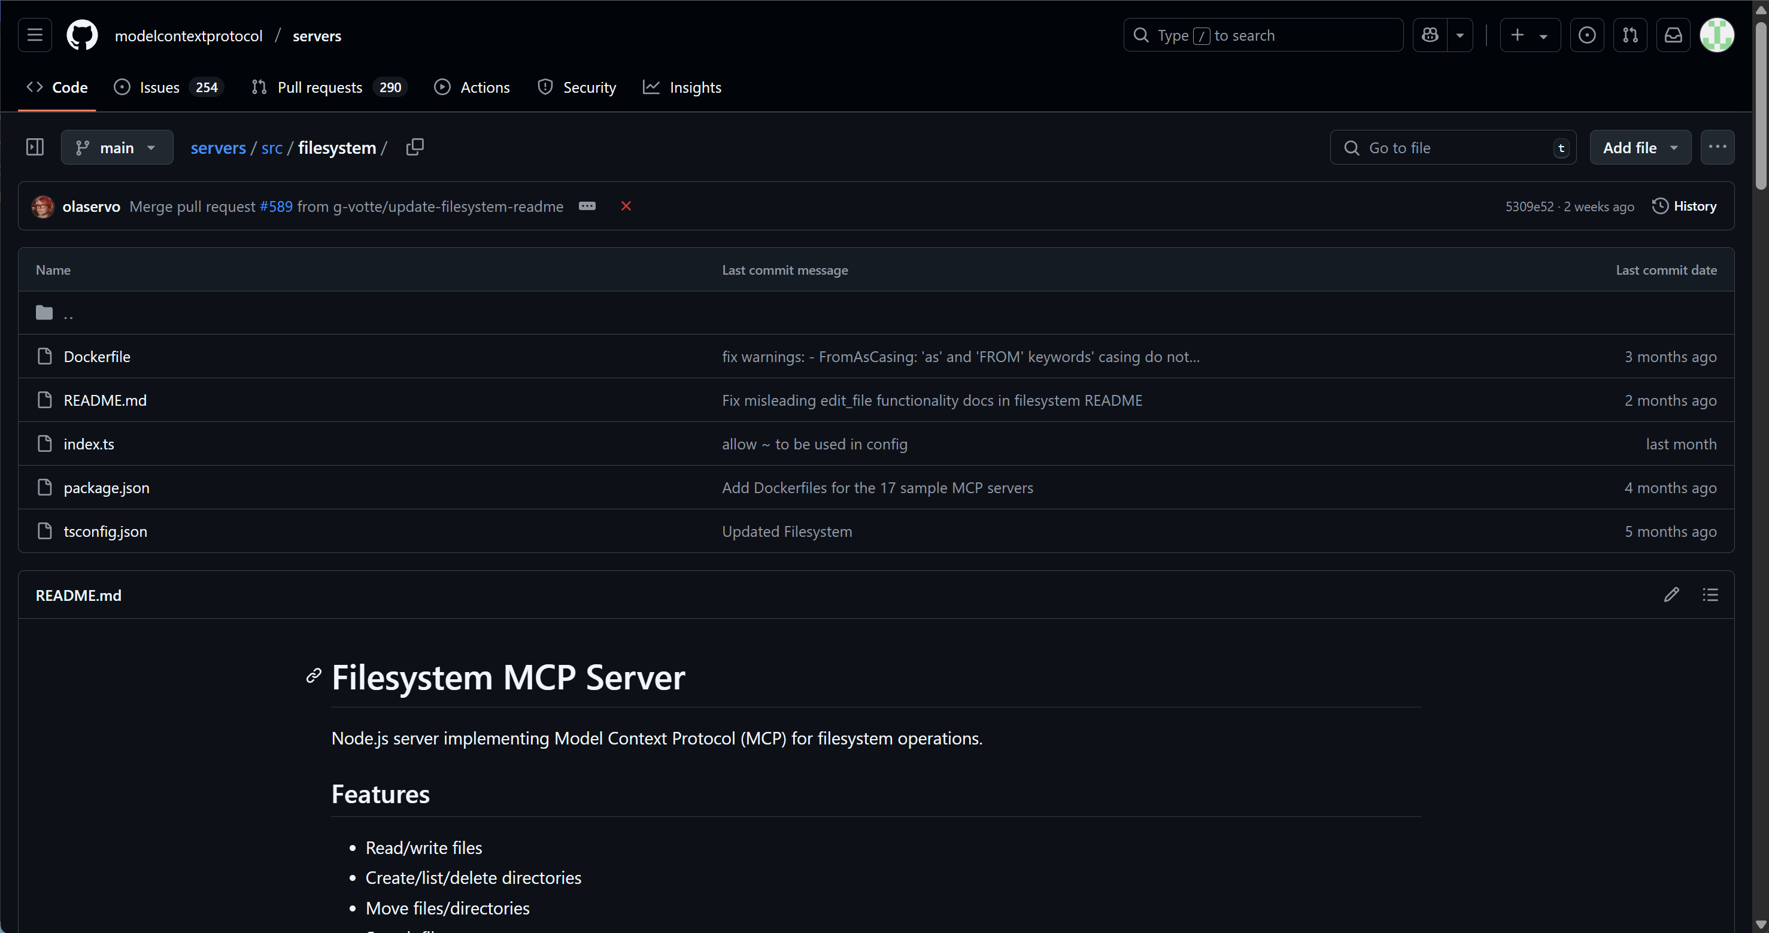Open the allow ~ to be used commit message
1769x933 pixels.
point(814,444)
